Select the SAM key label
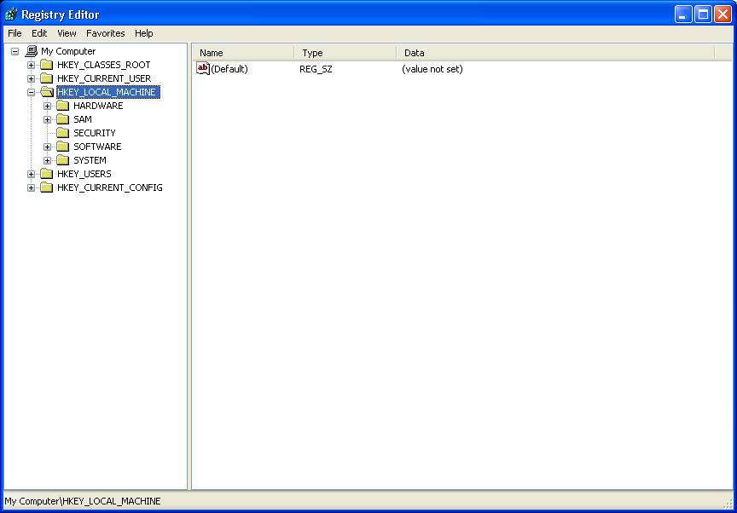 point(83,119)
